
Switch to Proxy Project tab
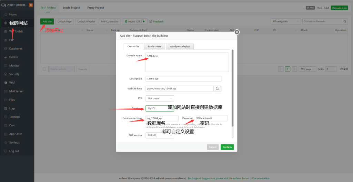pyautogui.click(x=96, y=8)
